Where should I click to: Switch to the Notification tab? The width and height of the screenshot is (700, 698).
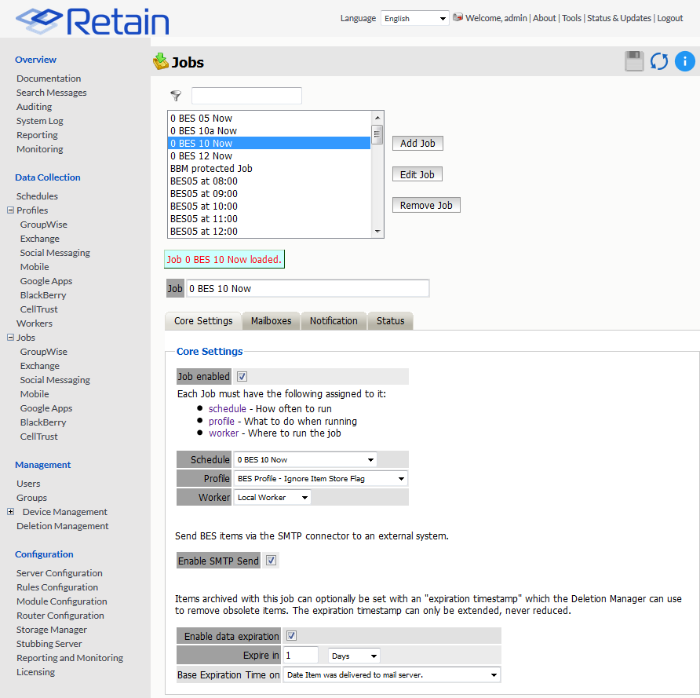(x=334, y=320)
